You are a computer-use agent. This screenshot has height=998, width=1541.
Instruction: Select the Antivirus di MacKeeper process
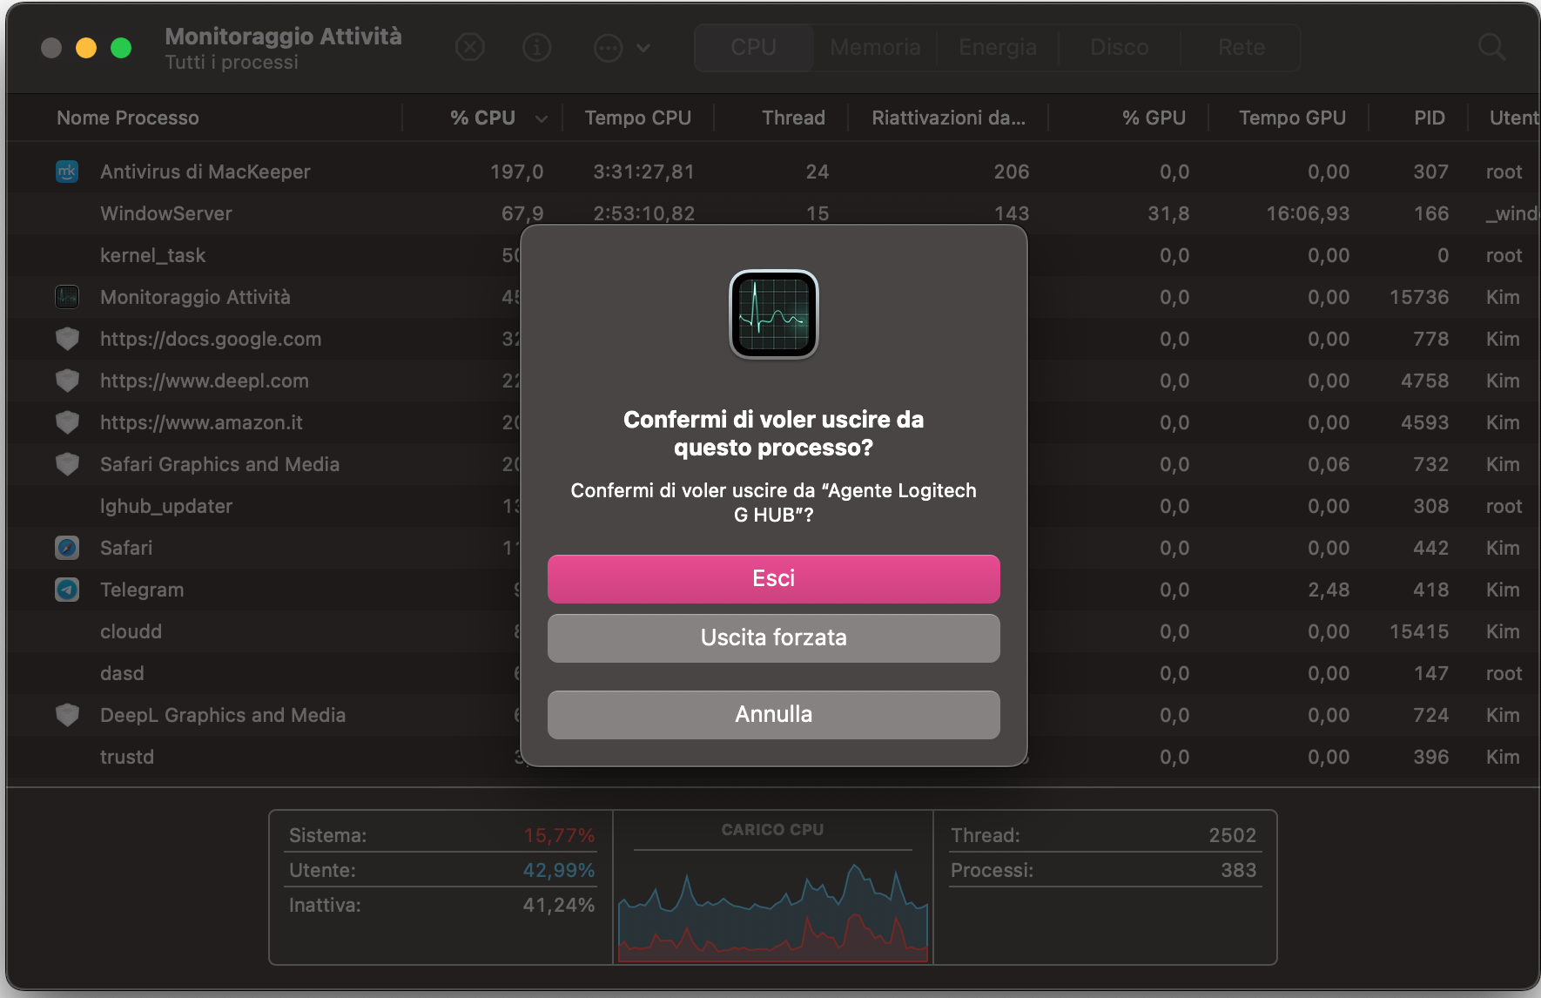point(773,172)
